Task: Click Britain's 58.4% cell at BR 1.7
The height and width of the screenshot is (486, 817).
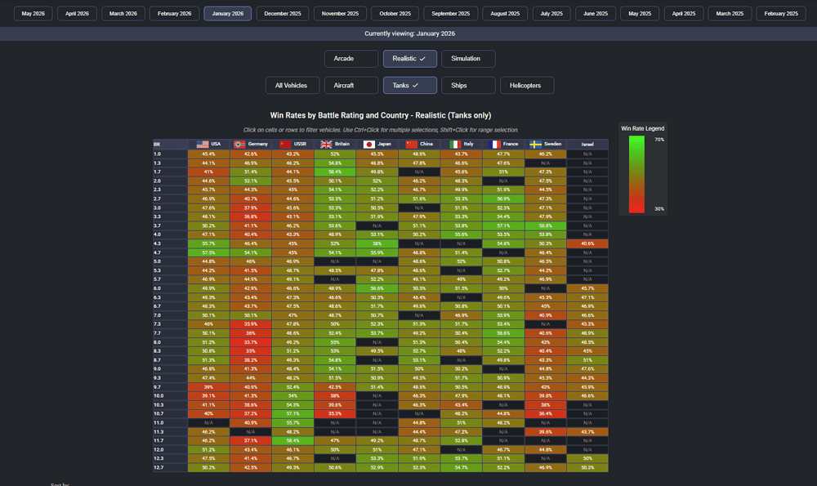Action: [335, 172]
